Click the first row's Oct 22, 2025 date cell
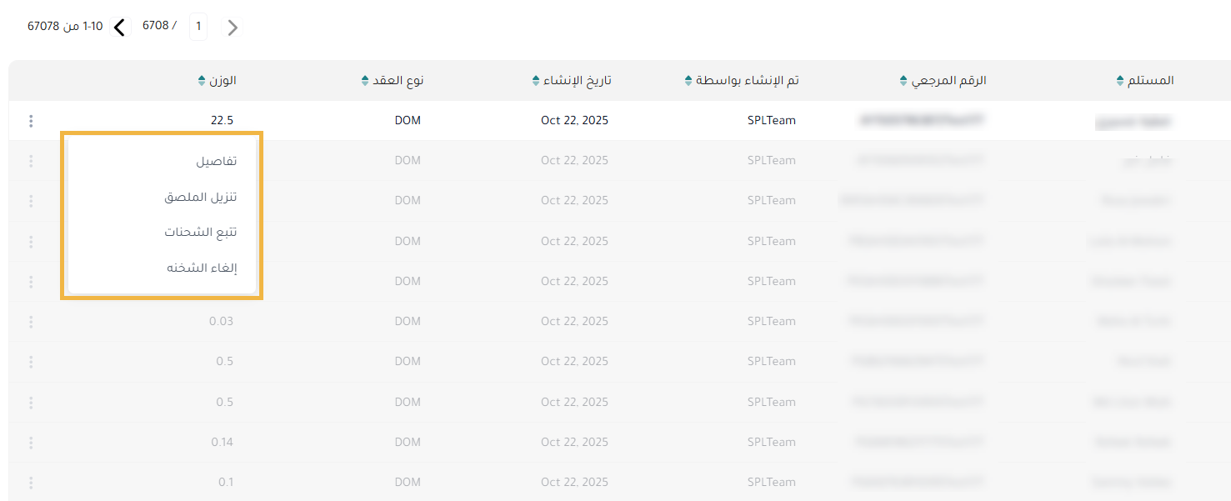The width and height of the screenshot is (1231, 501). [574, 121]
